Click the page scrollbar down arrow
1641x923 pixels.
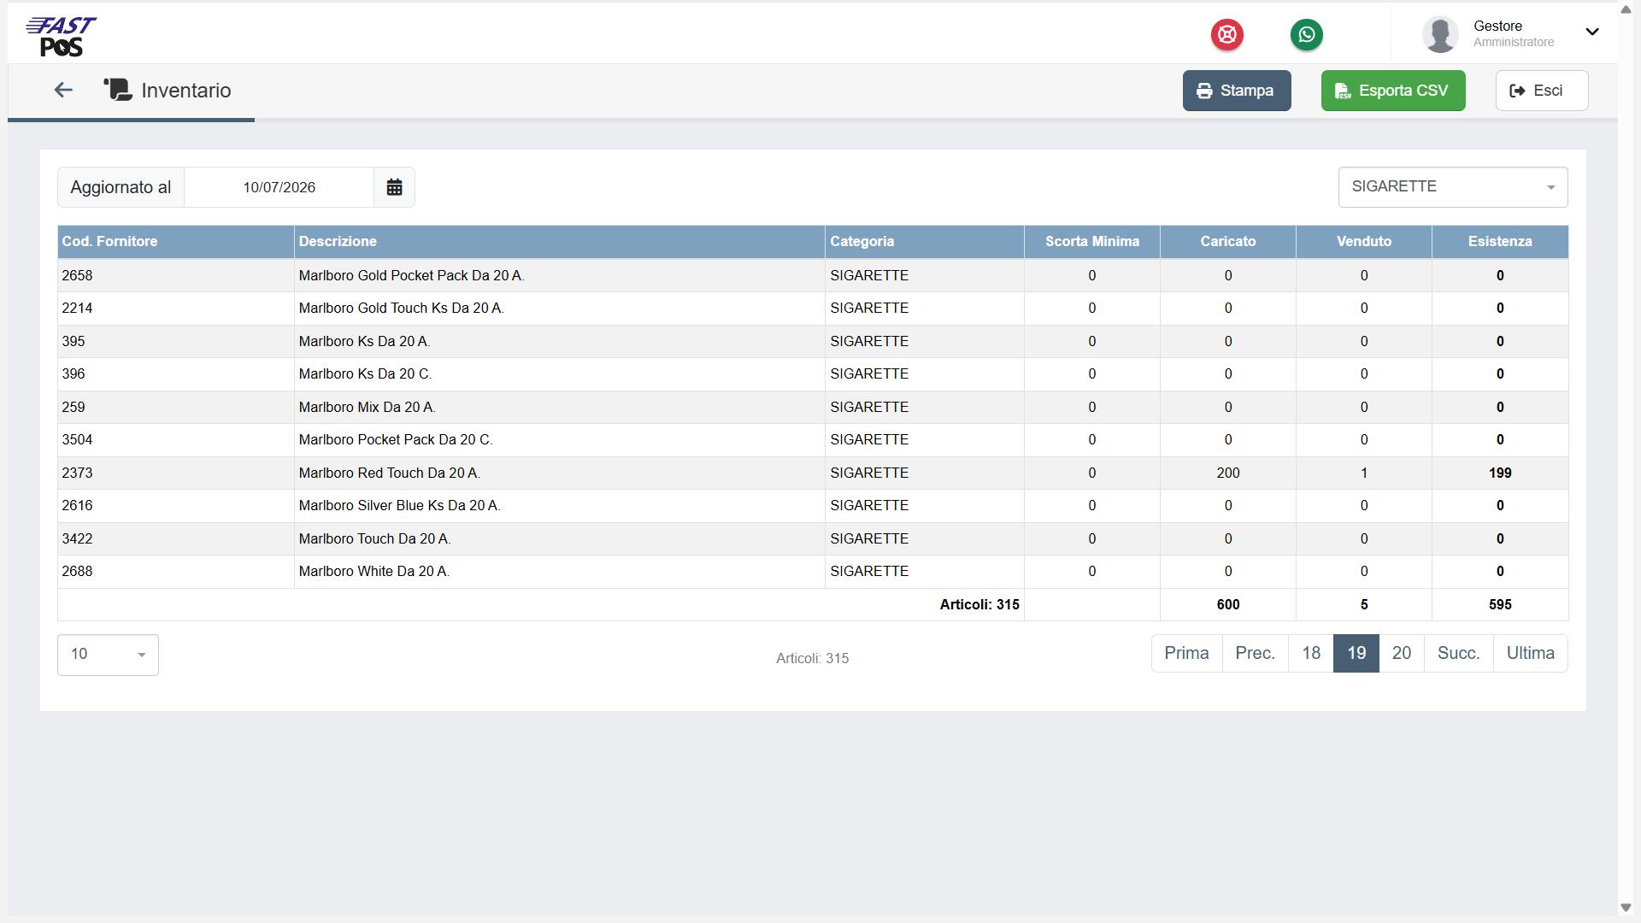pos(1626,908)
